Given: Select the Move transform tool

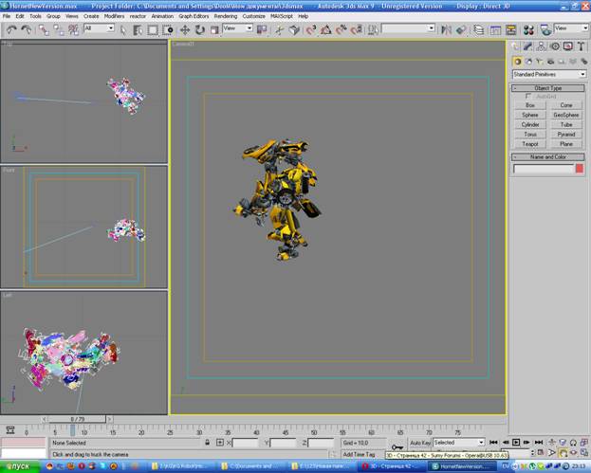Looking at the screenshot, I should click(183, 29).
